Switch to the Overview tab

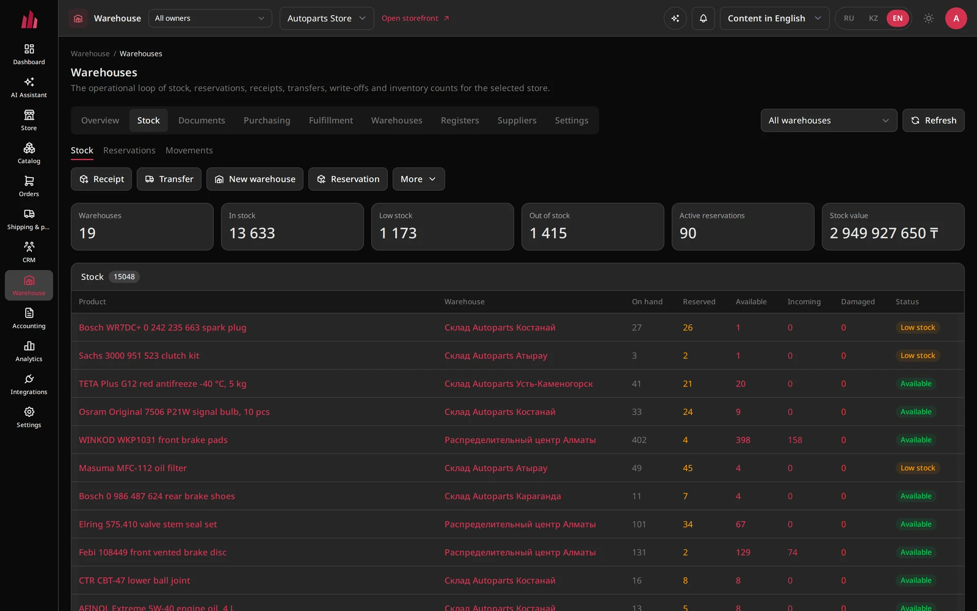tap(100, 121)
